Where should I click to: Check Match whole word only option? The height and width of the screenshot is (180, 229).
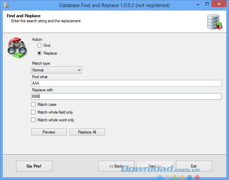click(x=33, y=120)
